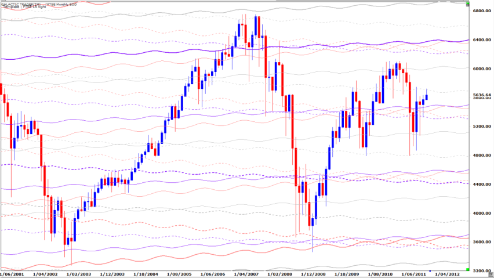The width and height of the screenshot is (494, 278).
Task: Click the 3600.00 price axis label
Action: (x=482, y=242)
